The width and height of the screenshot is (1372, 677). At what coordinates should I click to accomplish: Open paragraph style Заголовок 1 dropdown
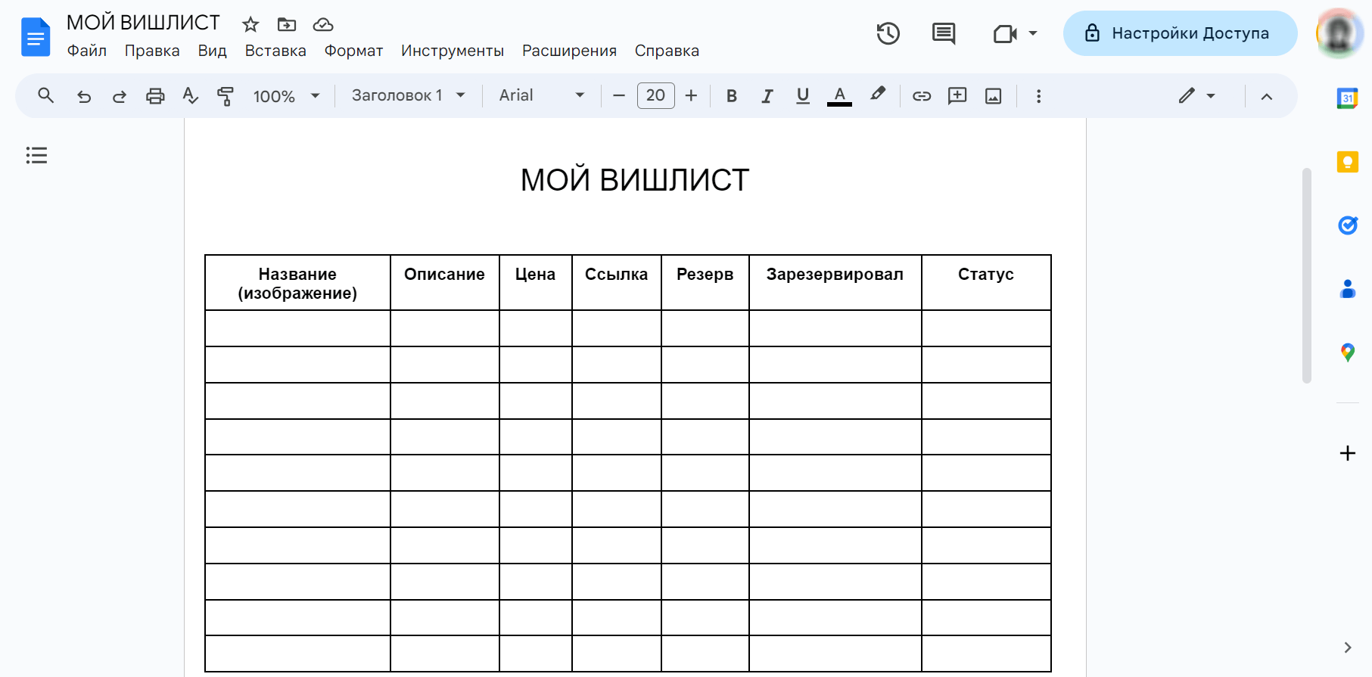pos(409,96)
